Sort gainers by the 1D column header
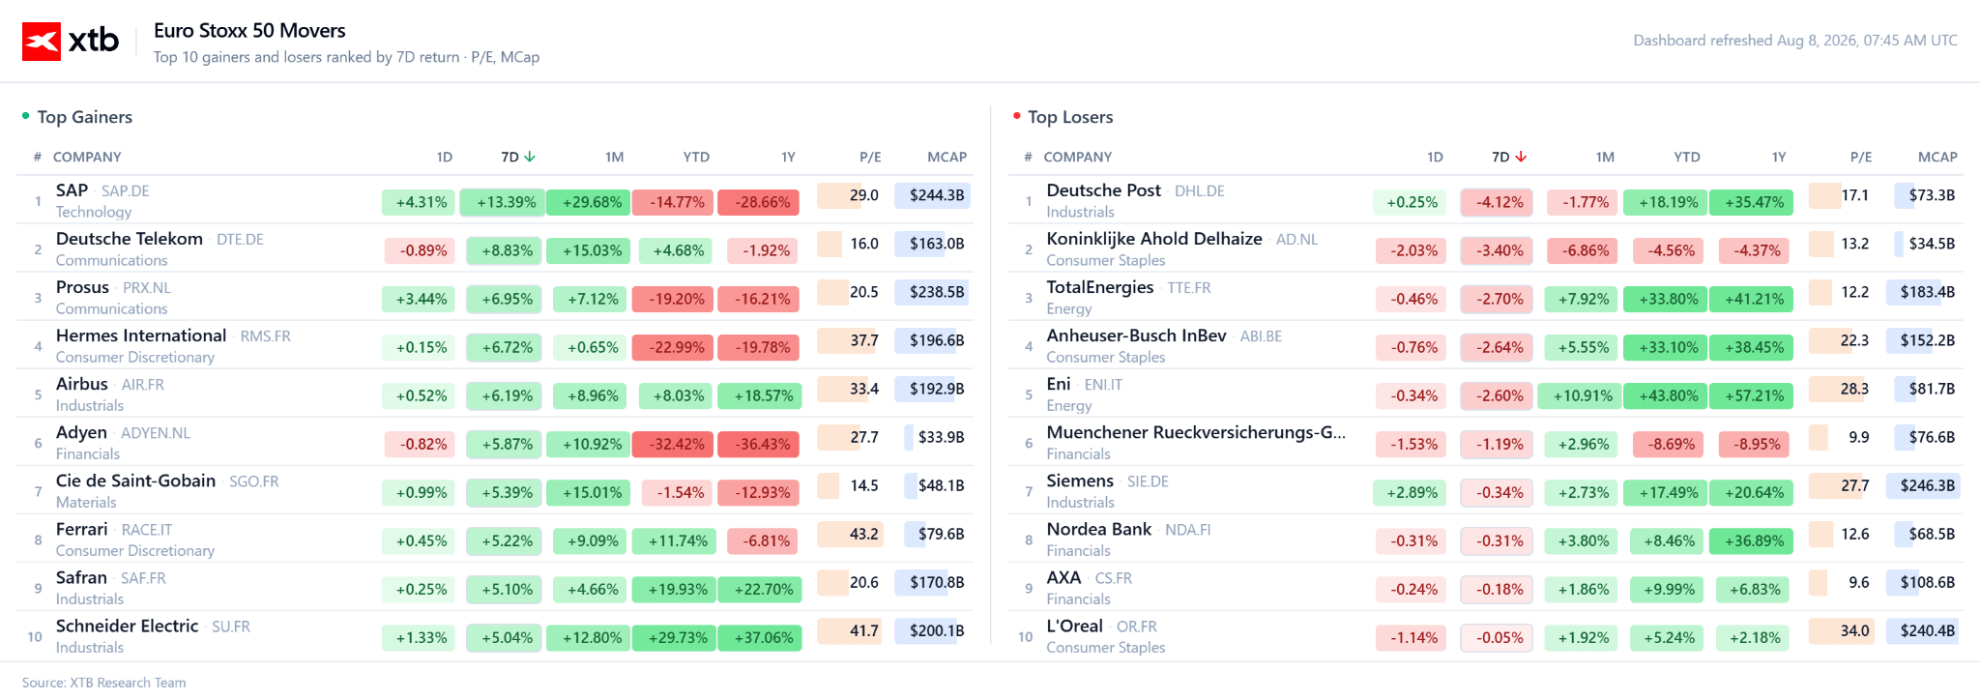Image resolution: width=1980 pixels, height=700 pixels. point(444,157)
